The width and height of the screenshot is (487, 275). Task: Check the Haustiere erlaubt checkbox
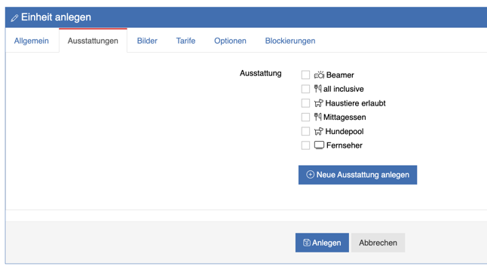tap(305, 103)
